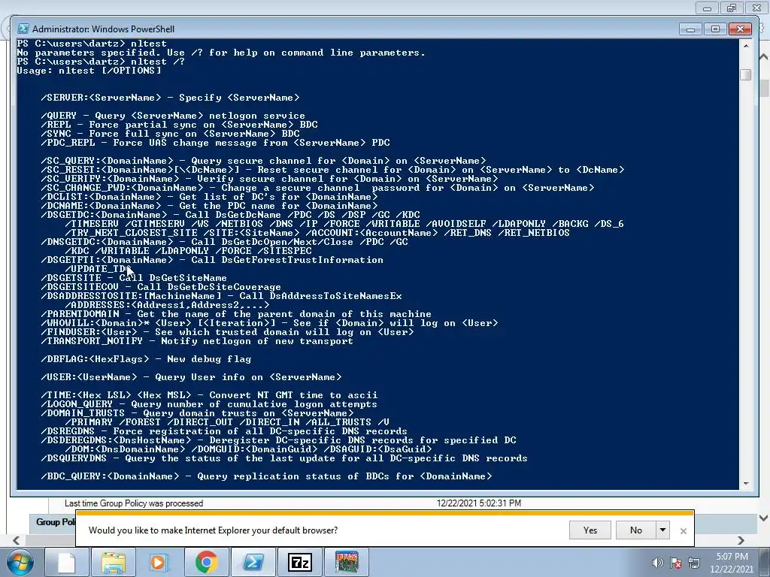Image resolution: width=770 pixels, height=577 pixels.
Task: Click the '/DCLIST:<DomainName>' line
Action: 209,198
